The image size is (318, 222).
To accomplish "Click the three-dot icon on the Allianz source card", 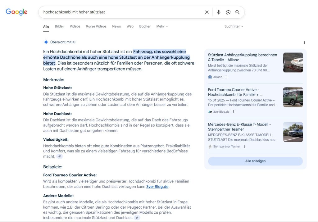I will click(226, 77).
